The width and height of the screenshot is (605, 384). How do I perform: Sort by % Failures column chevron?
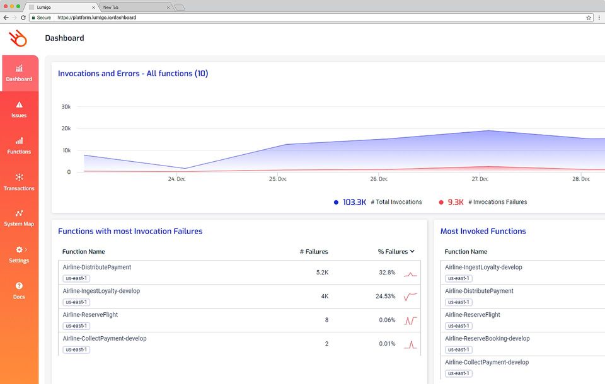(x=412, y=251)
